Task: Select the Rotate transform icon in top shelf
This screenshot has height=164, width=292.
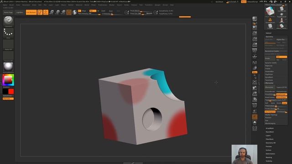Action: 63,12
